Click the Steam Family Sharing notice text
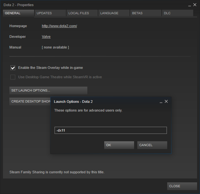Image resolution: width=200 pixels, height=194 pixels. coord(57,172)
